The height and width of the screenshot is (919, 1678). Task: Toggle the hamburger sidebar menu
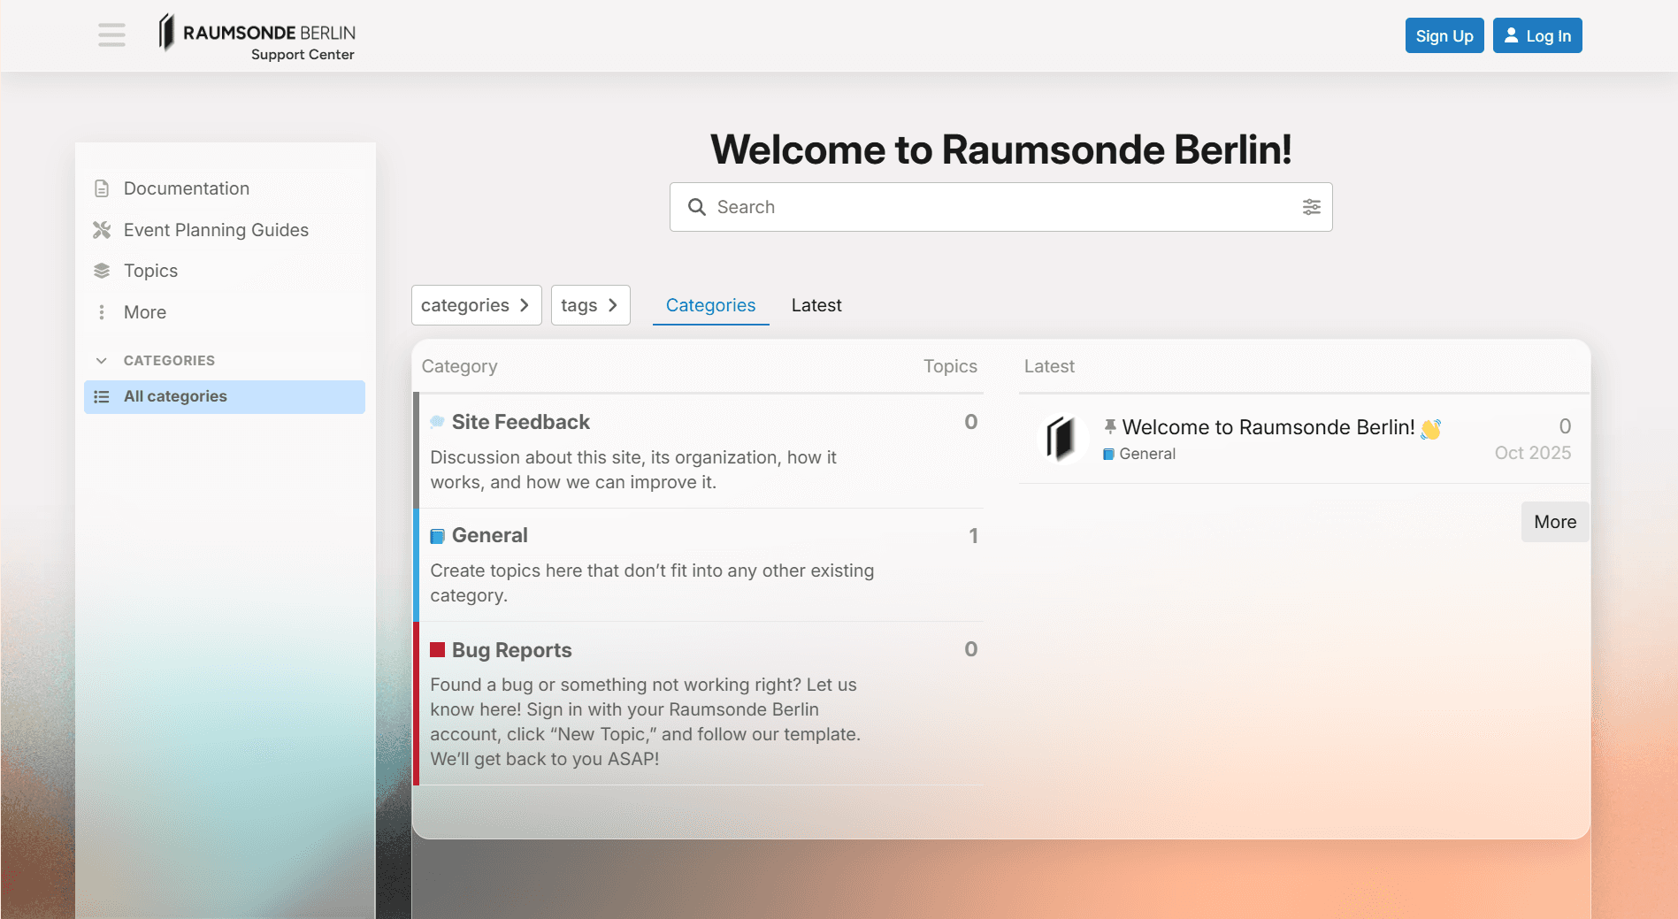click(x=111, y=35)
